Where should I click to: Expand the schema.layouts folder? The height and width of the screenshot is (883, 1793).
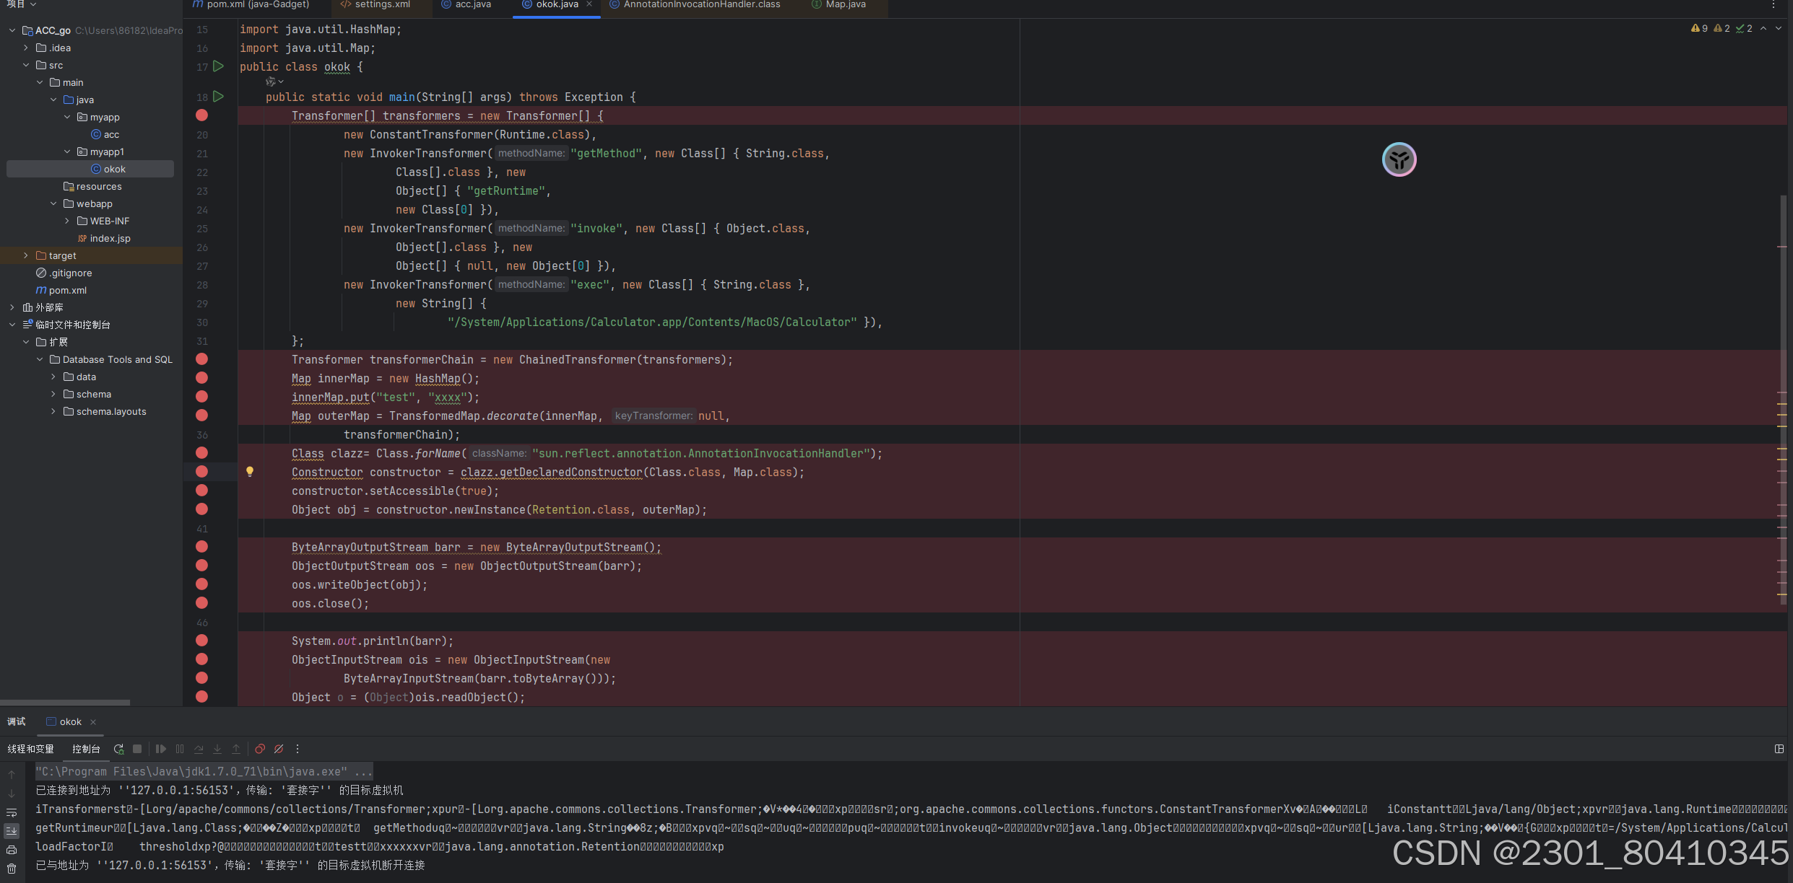(53, 411)
